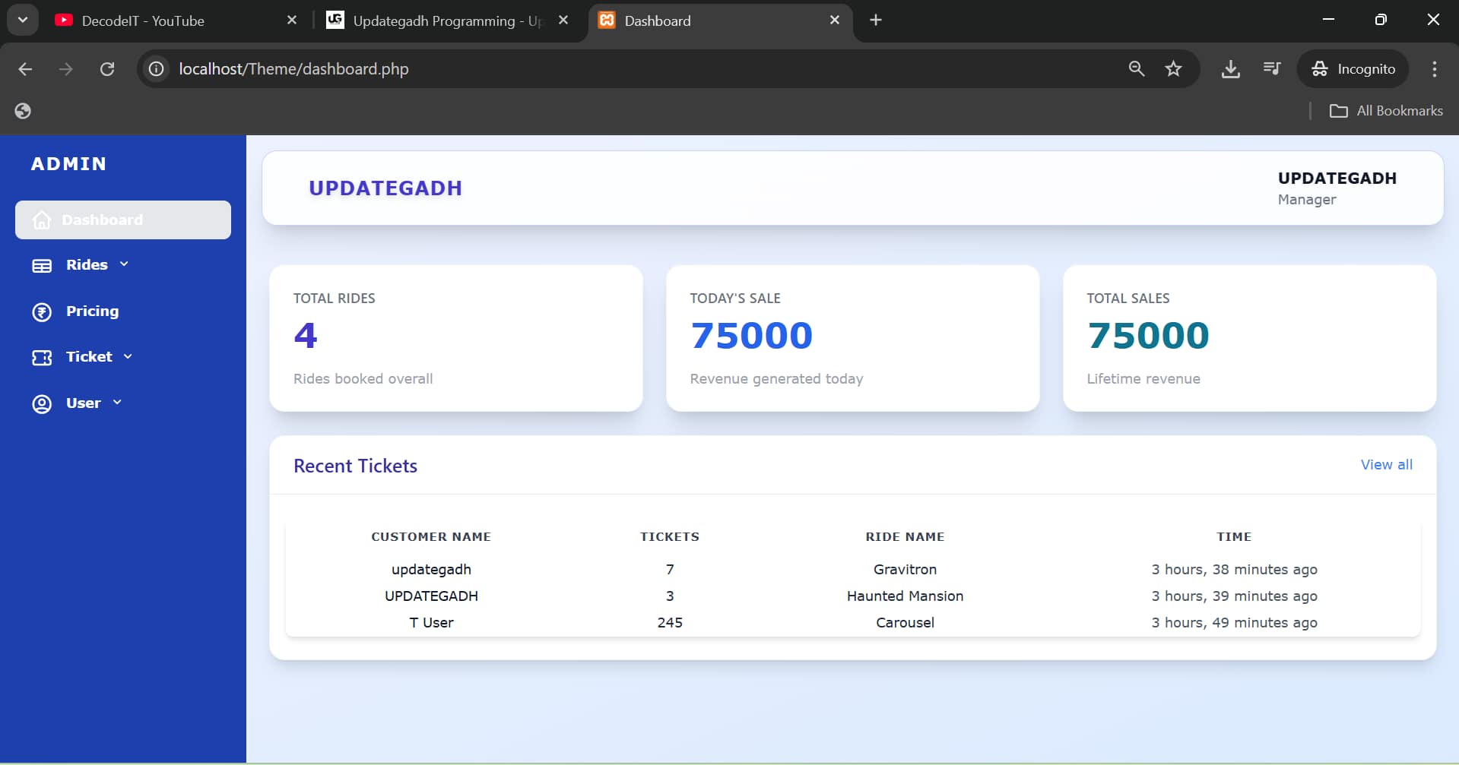Viewport: 1459px width, 765px height.
Task: Click the Rides list icon in sidebar
Action: point(42,266)
